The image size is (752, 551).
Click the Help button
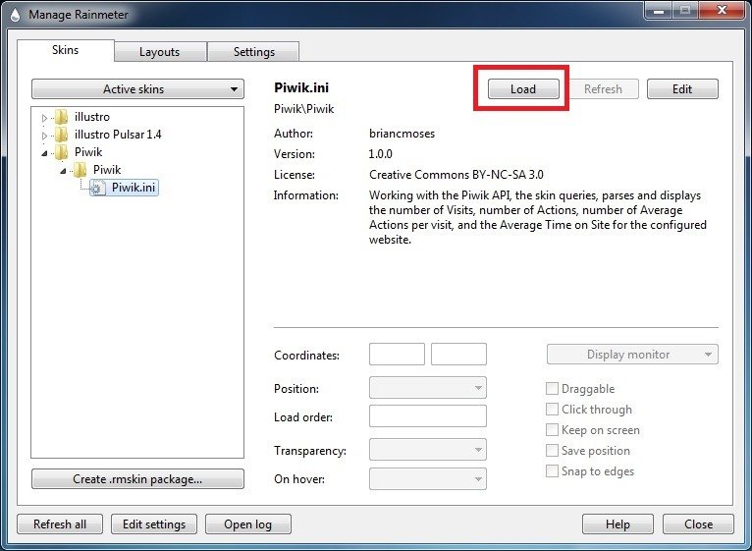pyautogui.click(x=618, y=524)
